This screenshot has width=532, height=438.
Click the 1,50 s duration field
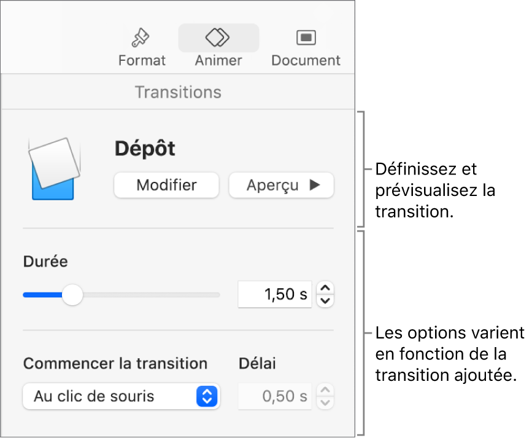tap(275, 294)
